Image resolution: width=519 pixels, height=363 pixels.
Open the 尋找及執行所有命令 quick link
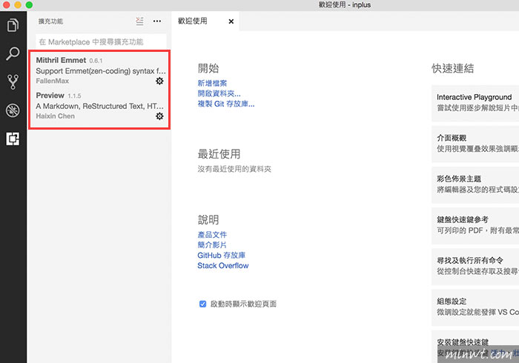[475, 267]
